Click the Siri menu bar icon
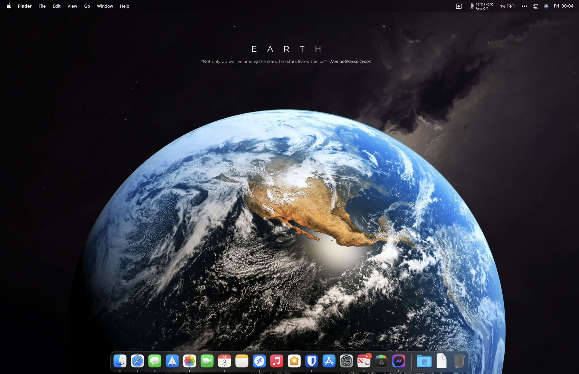579x374 pixels. click(x=546, y=6)
